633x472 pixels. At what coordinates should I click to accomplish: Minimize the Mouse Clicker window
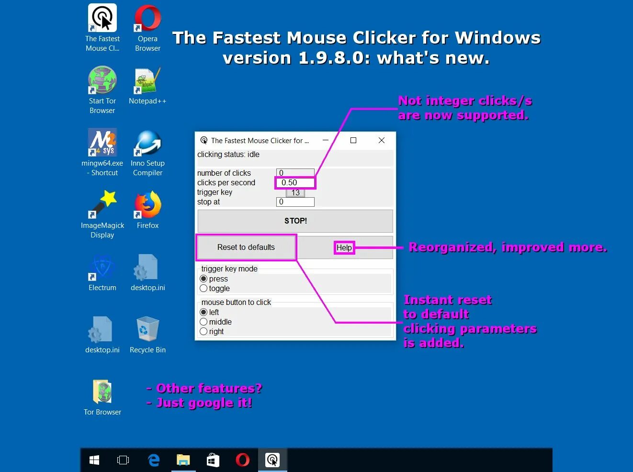pyautogui.click(x=326, y=140)
